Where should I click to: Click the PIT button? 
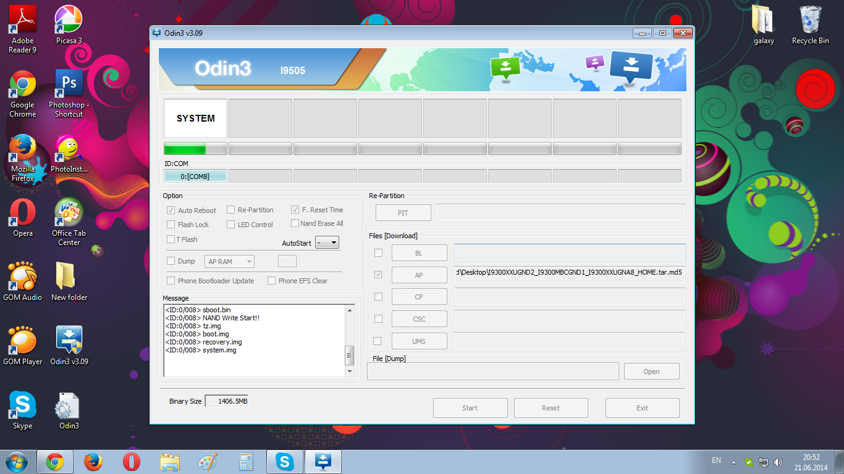pyautogui.click(x=403, y=213)
